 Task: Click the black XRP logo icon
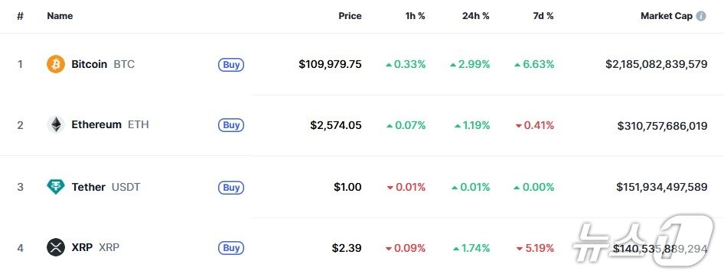click(56, 247)
